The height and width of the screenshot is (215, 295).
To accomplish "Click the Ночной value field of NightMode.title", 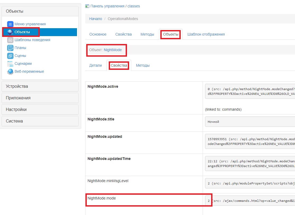I will click(x=249, y=122).
